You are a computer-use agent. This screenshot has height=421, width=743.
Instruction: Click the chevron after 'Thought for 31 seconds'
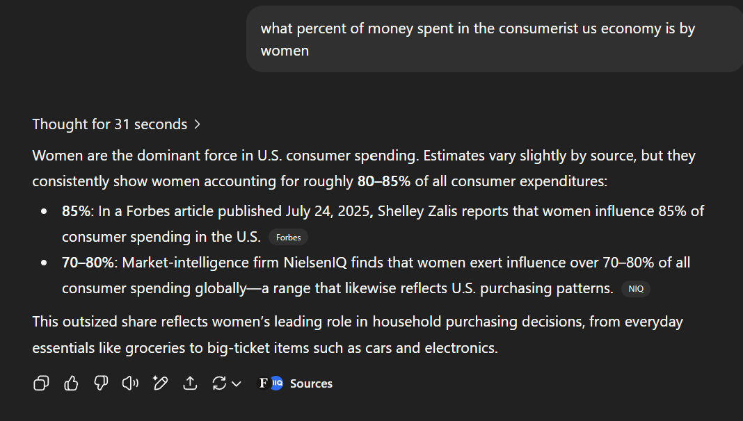pyautogui.click(x=197, y=124)
